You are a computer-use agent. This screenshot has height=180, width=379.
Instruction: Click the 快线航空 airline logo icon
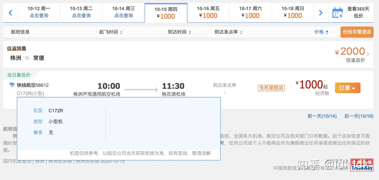tap(12, 85)
